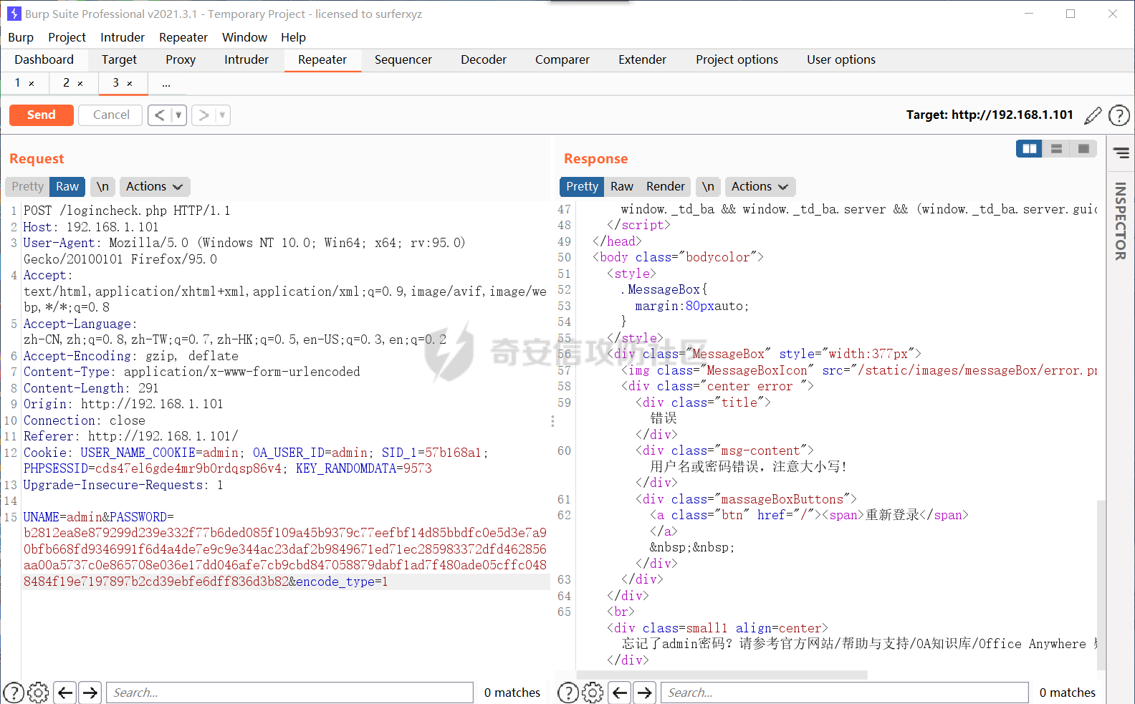Open response search settings gear
Image resolution: width=1135 pixels, height=704 pixels.
click(593, 693)
